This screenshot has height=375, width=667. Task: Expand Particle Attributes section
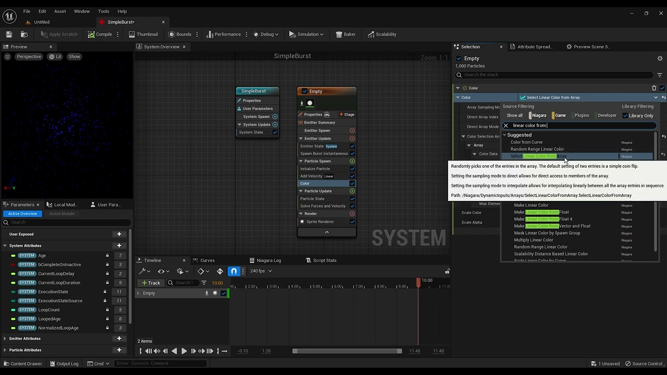pyautogui.click(x=5, y=350)
